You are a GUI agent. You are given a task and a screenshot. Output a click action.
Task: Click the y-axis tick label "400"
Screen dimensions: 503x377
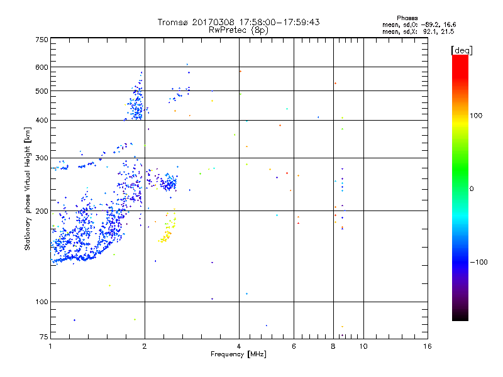(x=41, y=120)
